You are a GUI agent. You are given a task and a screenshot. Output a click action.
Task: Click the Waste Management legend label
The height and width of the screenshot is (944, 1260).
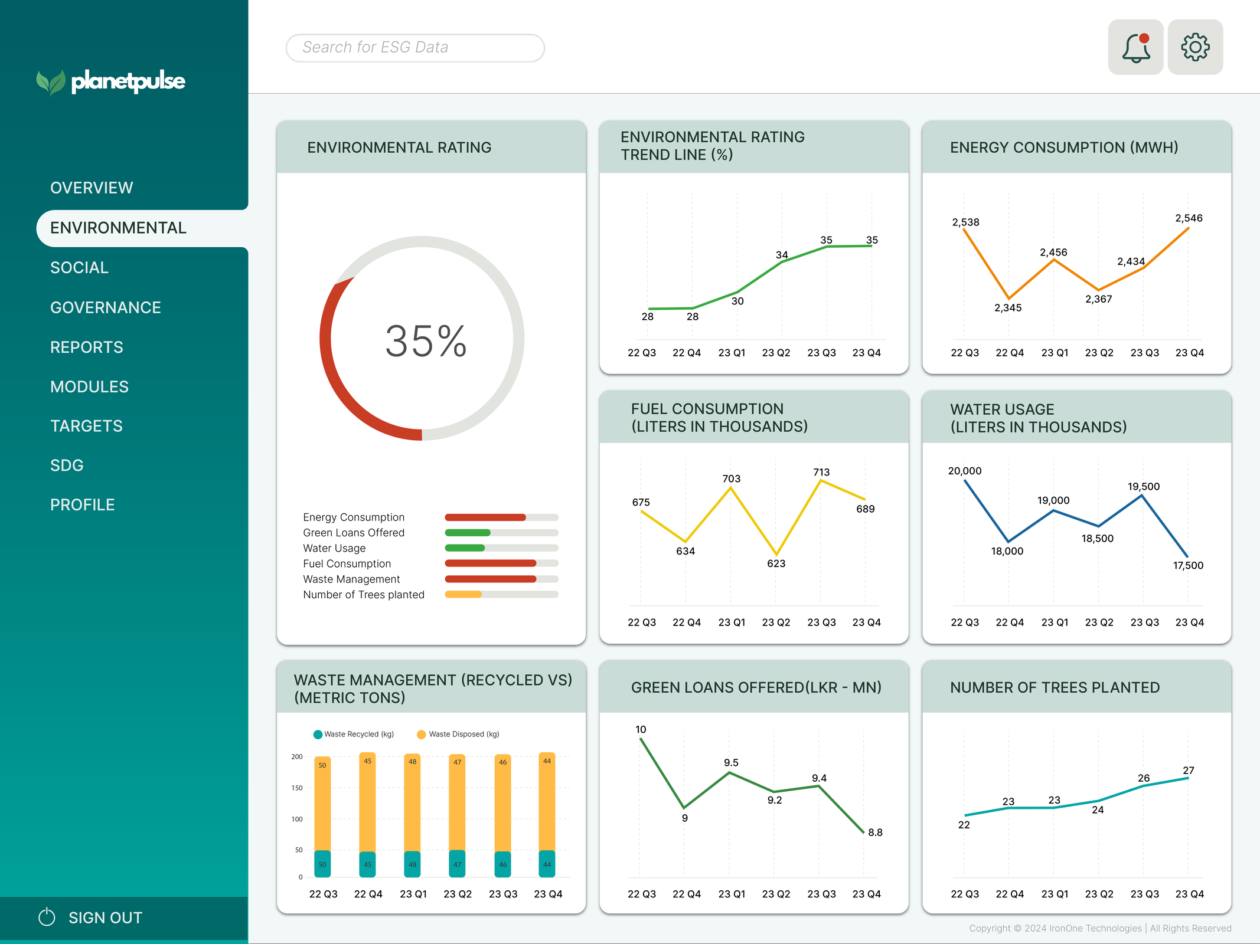click(351, 579)
